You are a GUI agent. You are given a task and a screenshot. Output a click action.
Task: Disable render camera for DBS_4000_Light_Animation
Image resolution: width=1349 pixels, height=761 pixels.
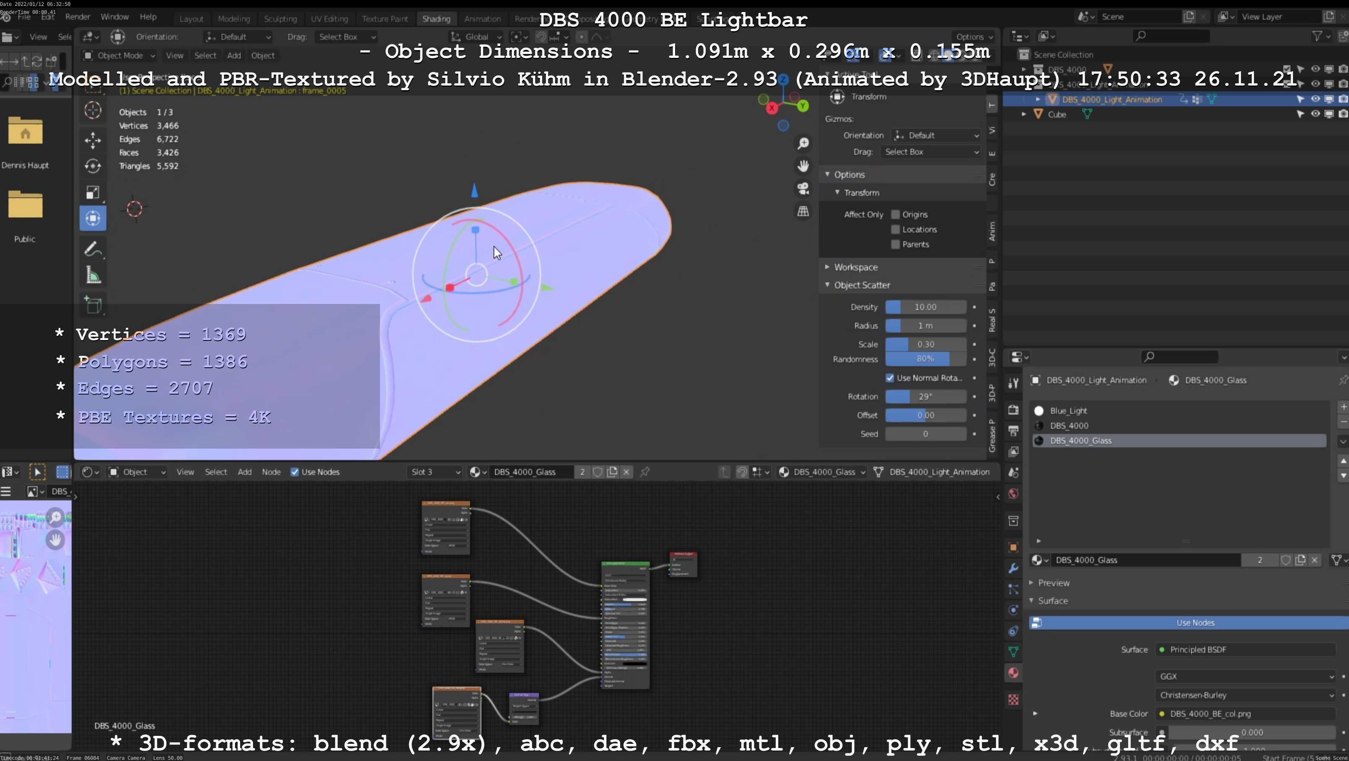pos(1343,99)
